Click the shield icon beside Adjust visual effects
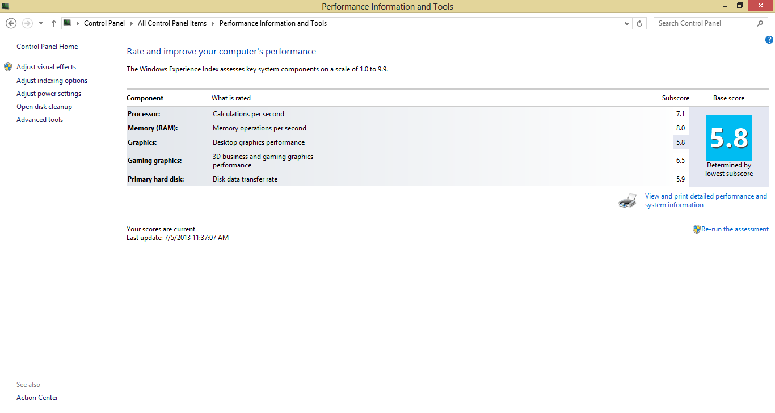The width and height of the screenshot is (775, 413). [x=8, y=67]
